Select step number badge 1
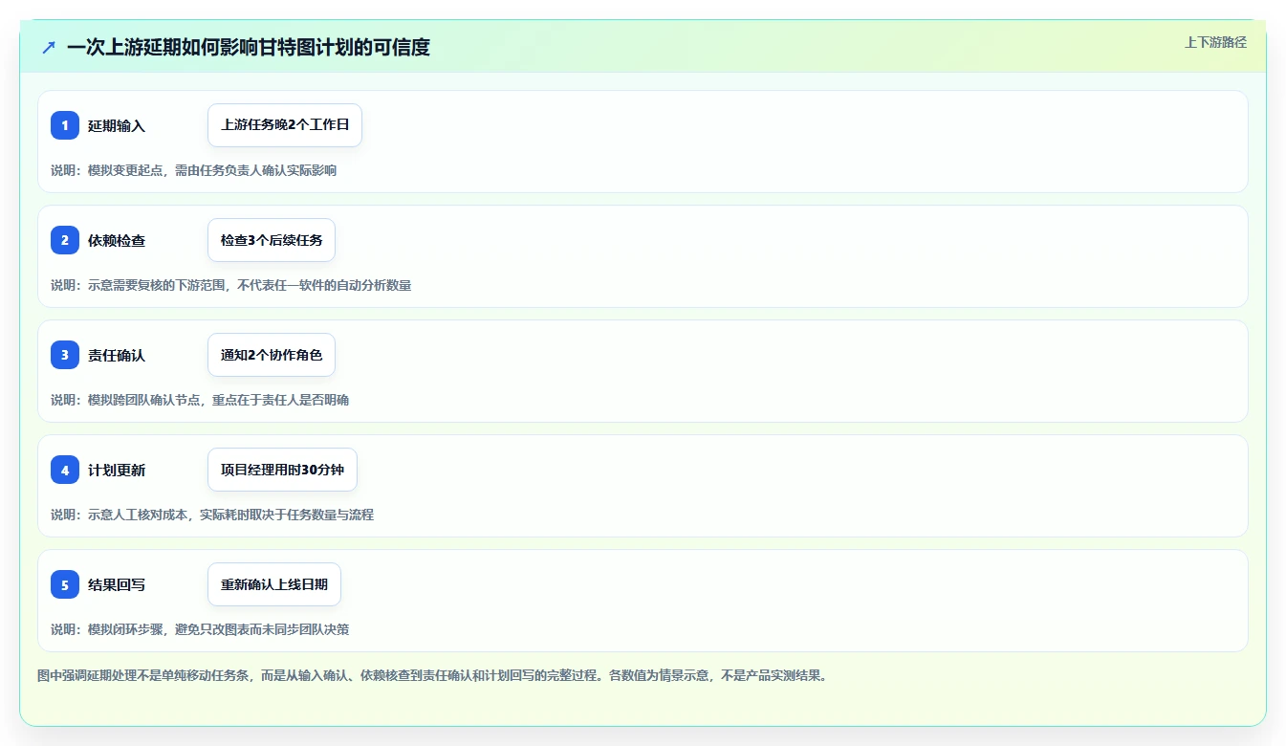This screenshot has height=746, width=1286. (x=65, y=125)
